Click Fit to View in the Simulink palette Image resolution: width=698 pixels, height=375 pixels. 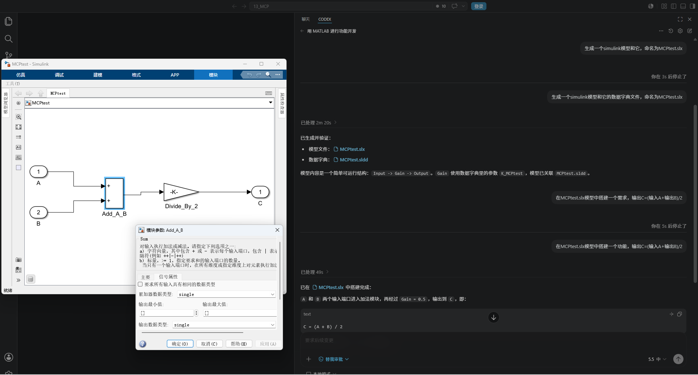pyautogui.click(x=19, y=127)
